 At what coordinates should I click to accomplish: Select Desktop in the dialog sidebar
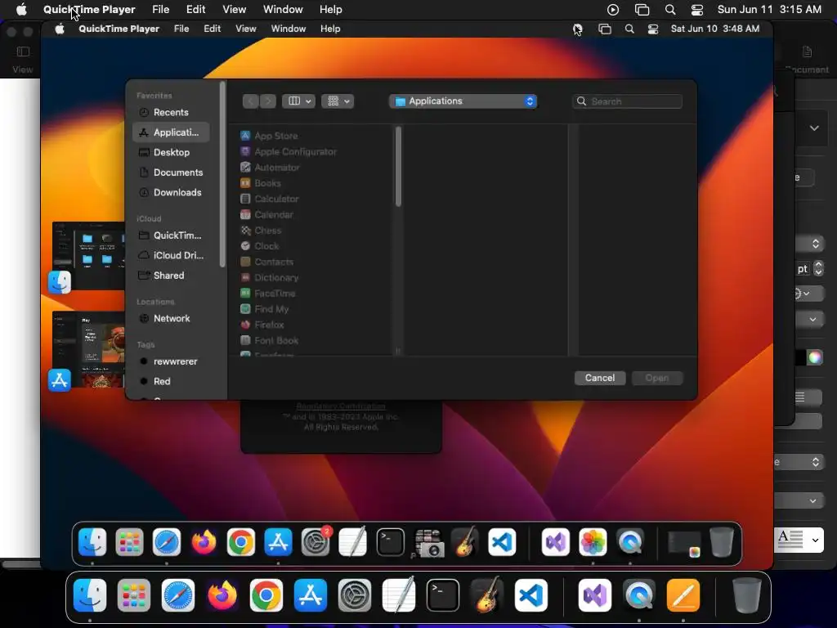click(171, 152)
